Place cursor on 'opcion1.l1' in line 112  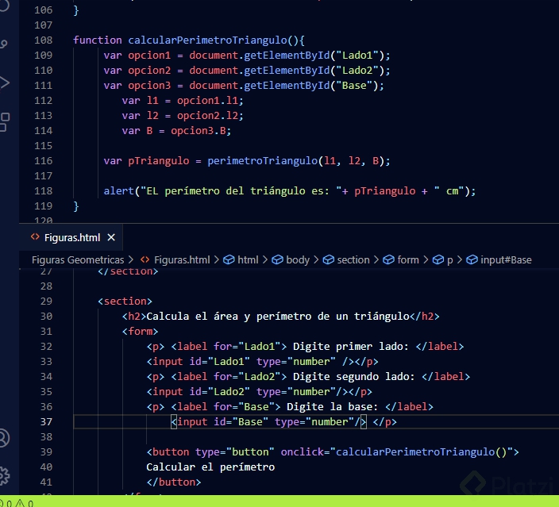tap(207, 101)
